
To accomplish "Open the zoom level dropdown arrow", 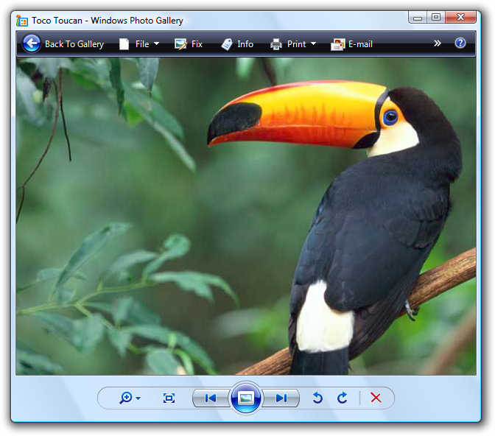I will point(138,398).
